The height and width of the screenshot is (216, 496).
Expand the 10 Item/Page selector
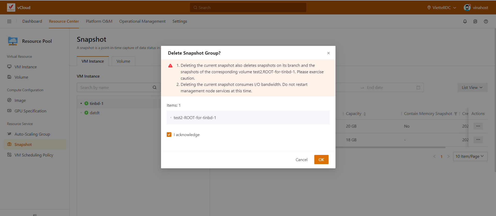pos(470,156)
